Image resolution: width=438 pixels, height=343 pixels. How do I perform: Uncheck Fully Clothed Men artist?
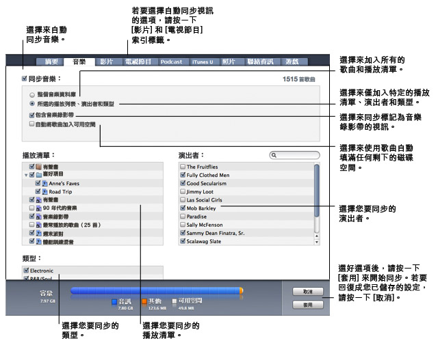(x=183, y=174)
